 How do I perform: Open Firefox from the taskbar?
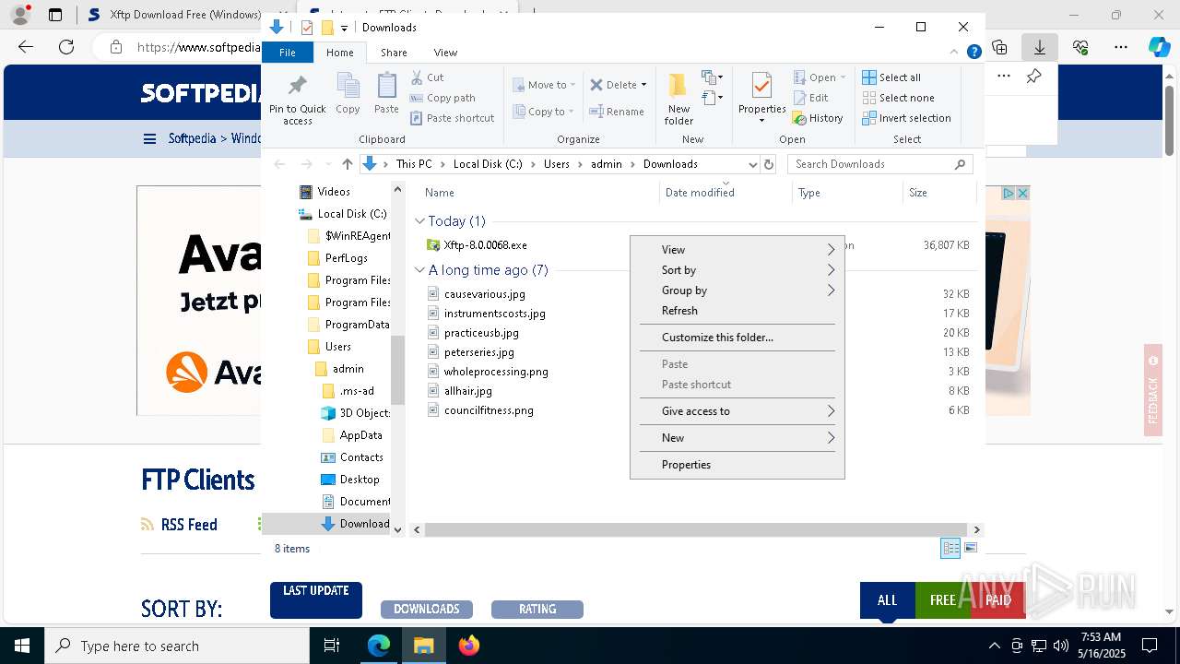(x=468, y=646)
